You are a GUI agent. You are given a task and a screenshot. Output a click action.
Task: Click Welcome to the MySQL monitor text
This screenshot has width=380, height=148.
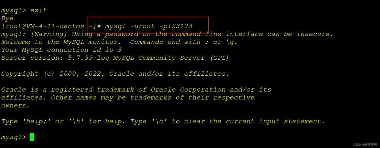pyautogui.click(x=61, y=42)
